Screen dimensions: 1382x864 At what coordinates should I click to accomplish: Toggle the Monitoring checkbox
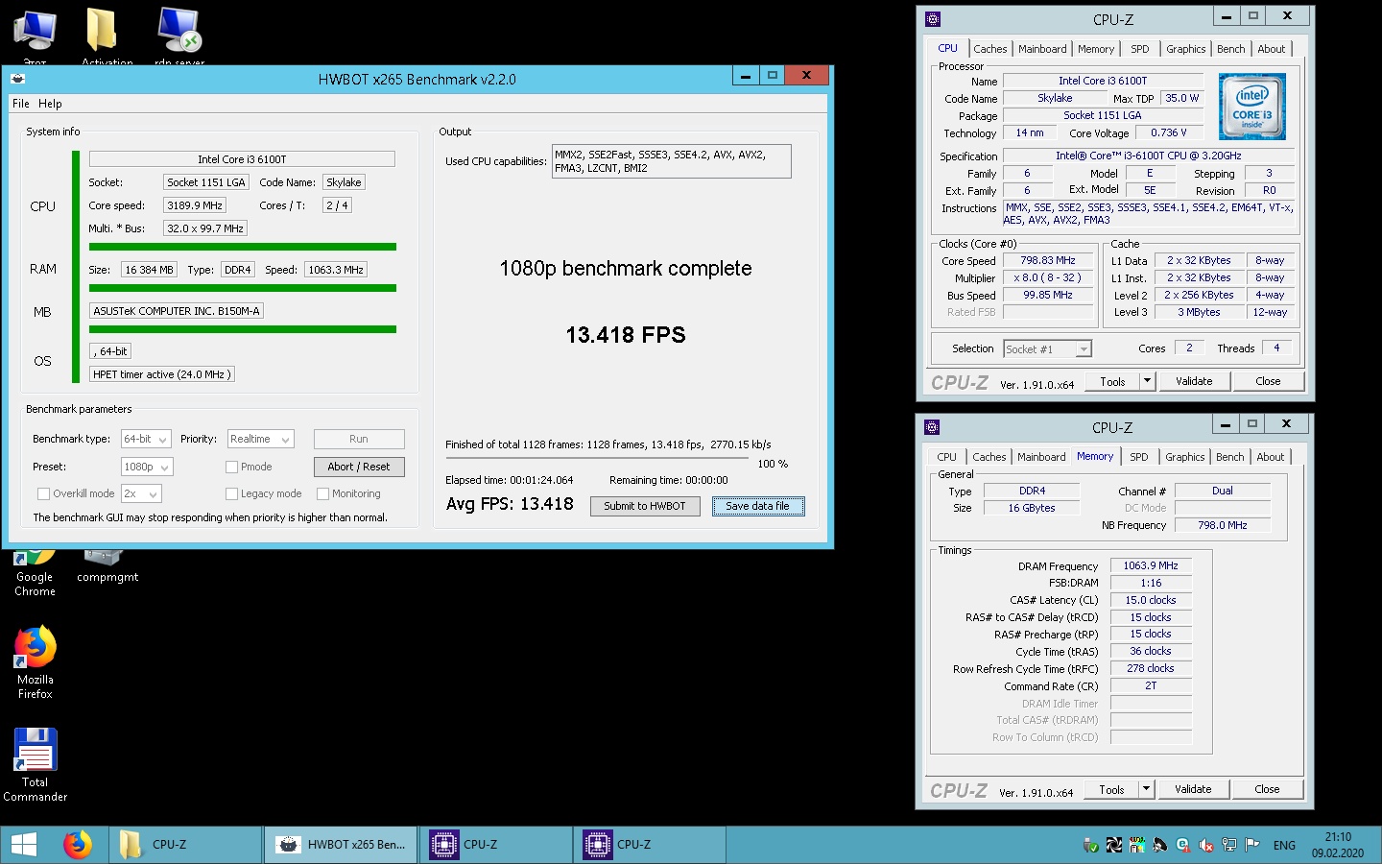pyautogui.click(x=322, y=493)
